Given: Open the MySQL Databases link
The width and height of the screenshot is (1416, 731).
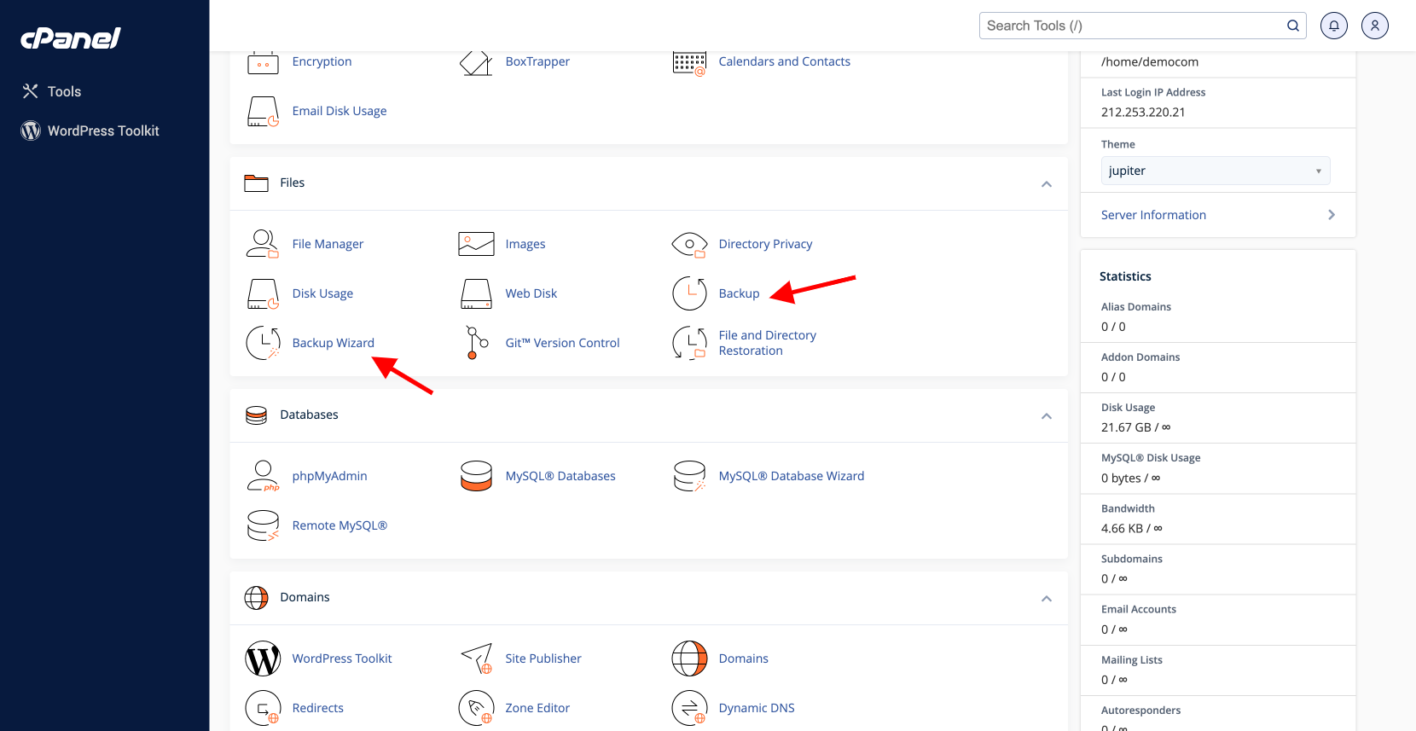Looking at the screenshot, I should 560,476.
